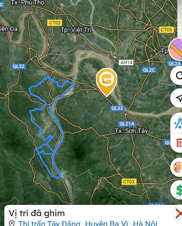Tap the location pin icon beside address
Viewport: 182px width, 226px height.
[x=12, y=223]
